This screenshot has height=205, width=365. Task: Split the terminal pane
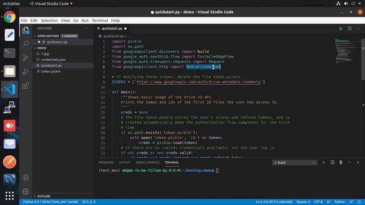tap(332, 162)
